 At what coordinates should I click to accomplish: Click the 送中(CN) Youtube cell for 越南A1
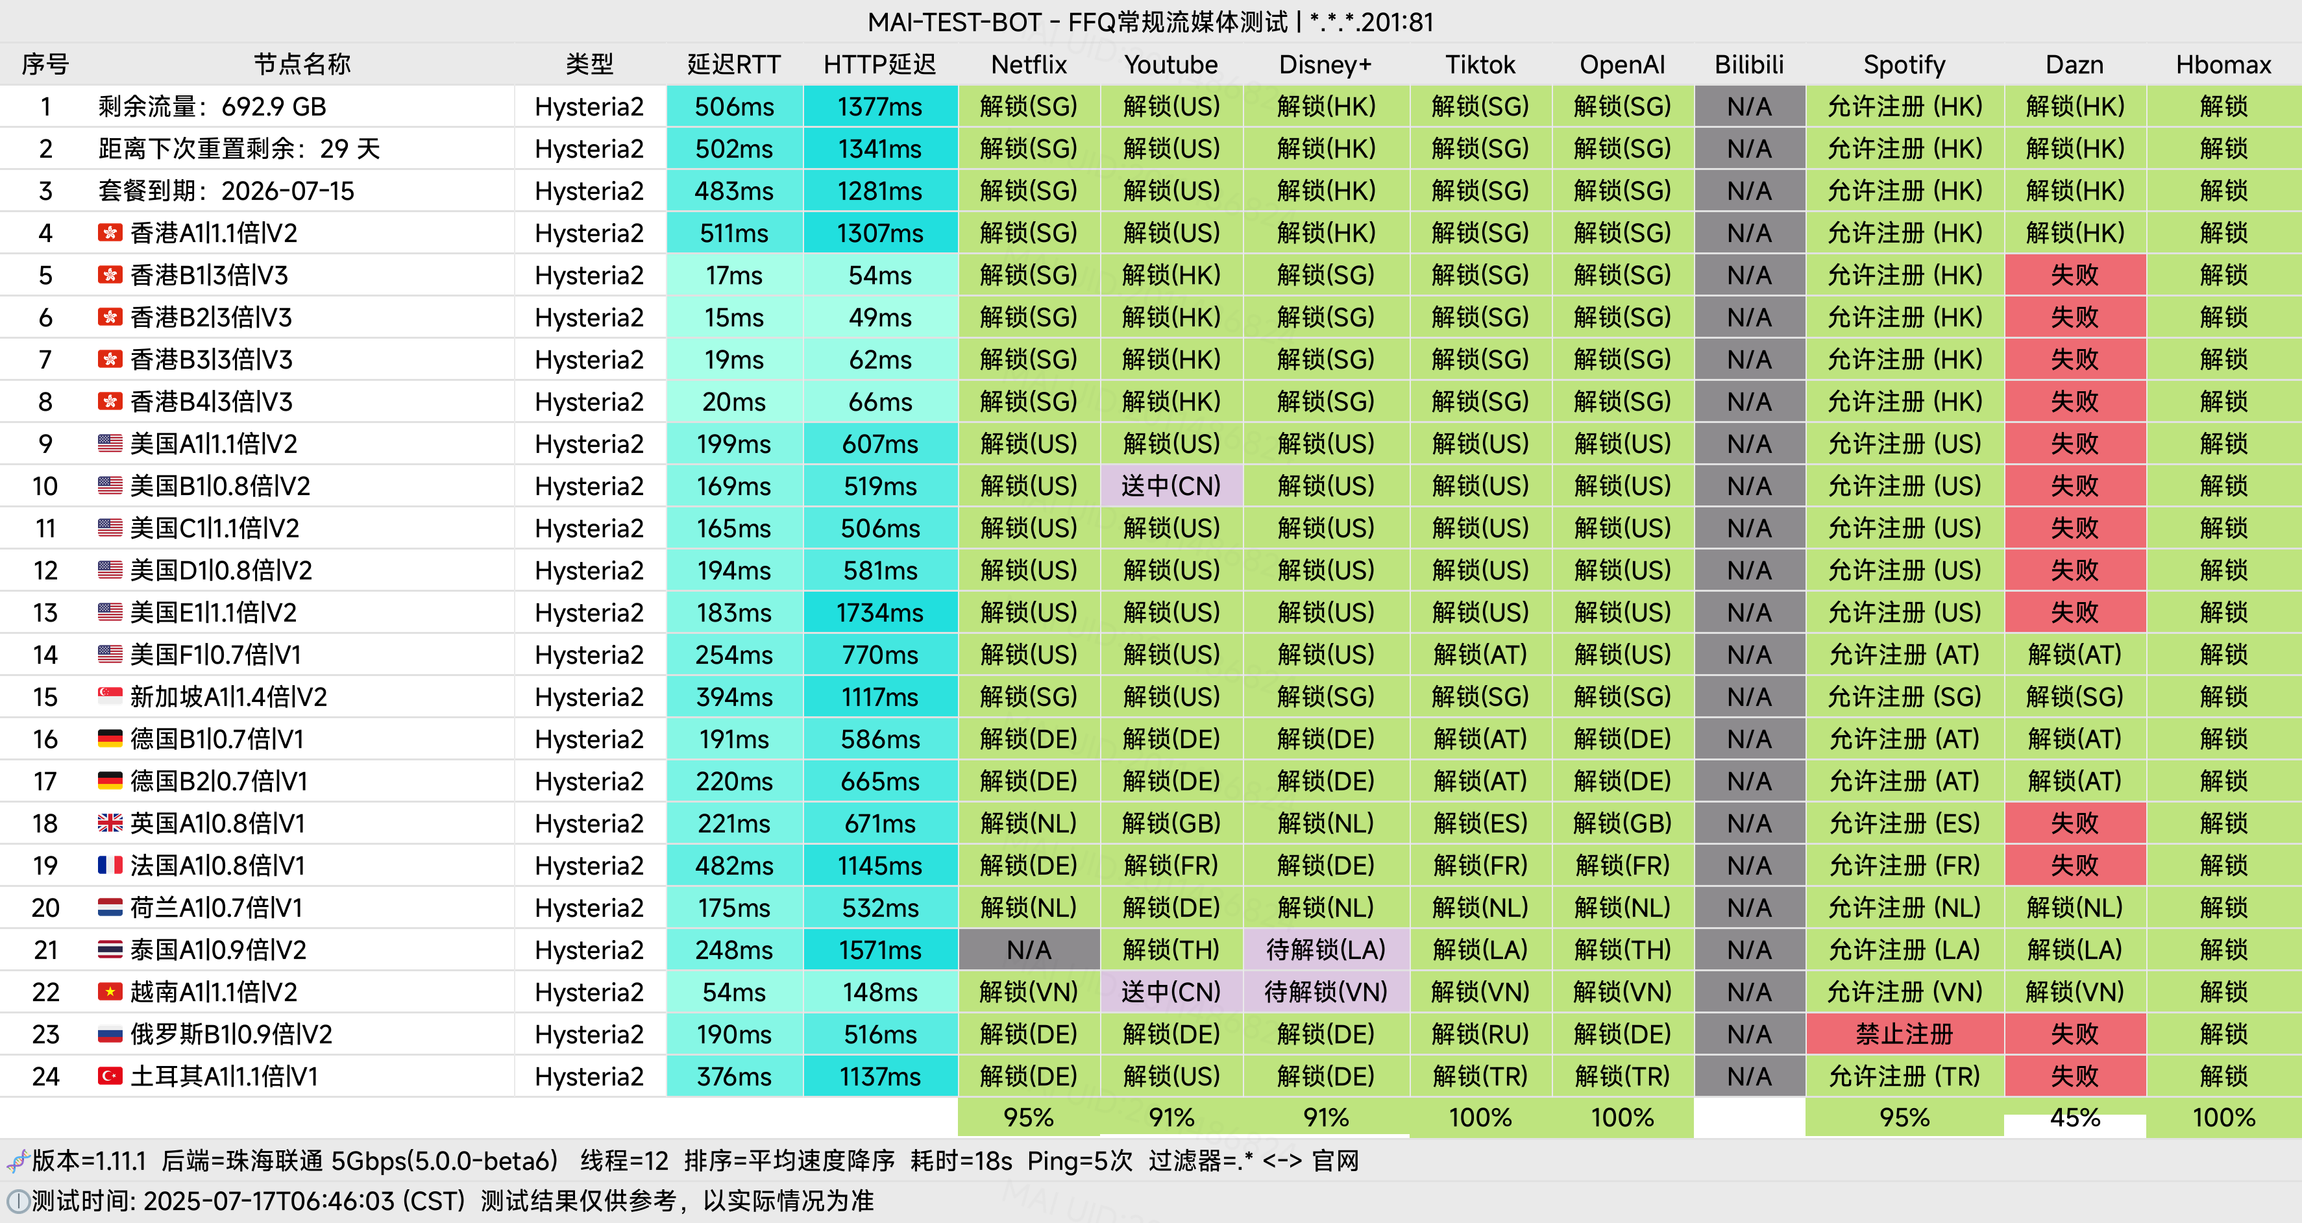[1171, 991]
